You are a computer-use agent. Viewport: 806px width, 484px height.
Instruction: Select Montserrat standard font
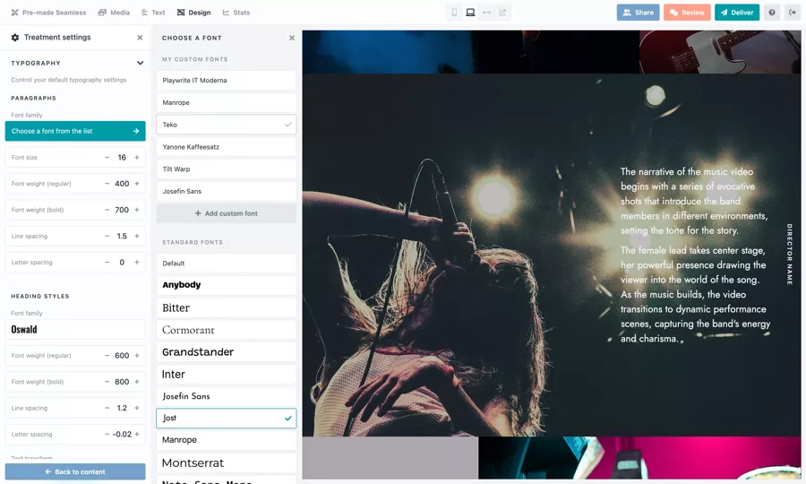tap(227, 462)
